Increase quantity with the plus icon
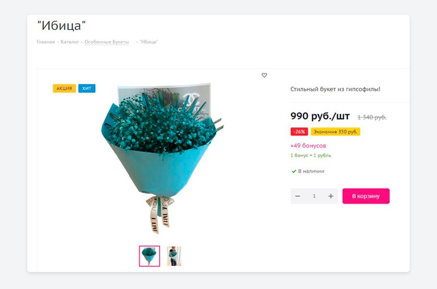The width and height of the screenshot is (437, 289). (x=331, y=196)
